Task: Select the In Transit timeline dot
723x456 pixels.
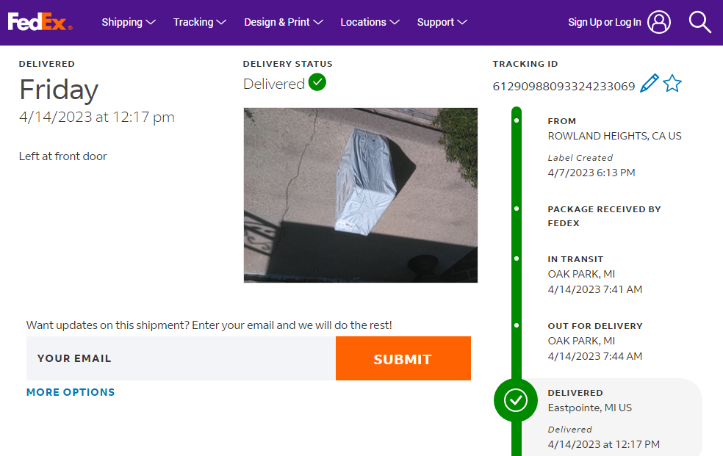Action: [517, 258]
